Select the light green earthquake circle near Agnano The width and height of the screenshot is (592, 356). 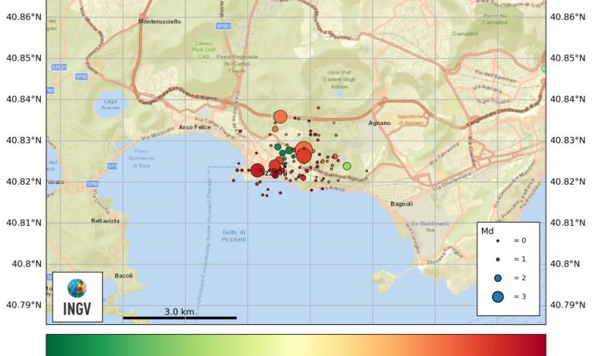[347, 166]
